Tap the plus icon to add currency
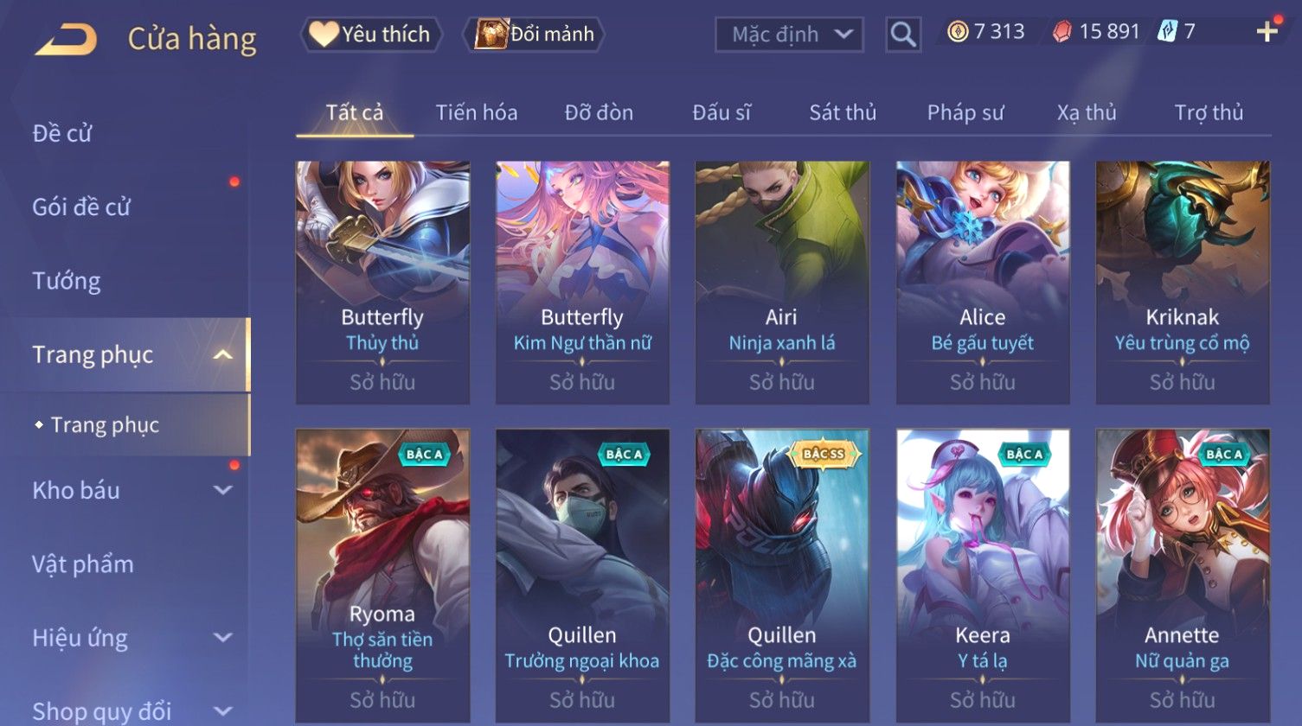 tap(1267, 32)
